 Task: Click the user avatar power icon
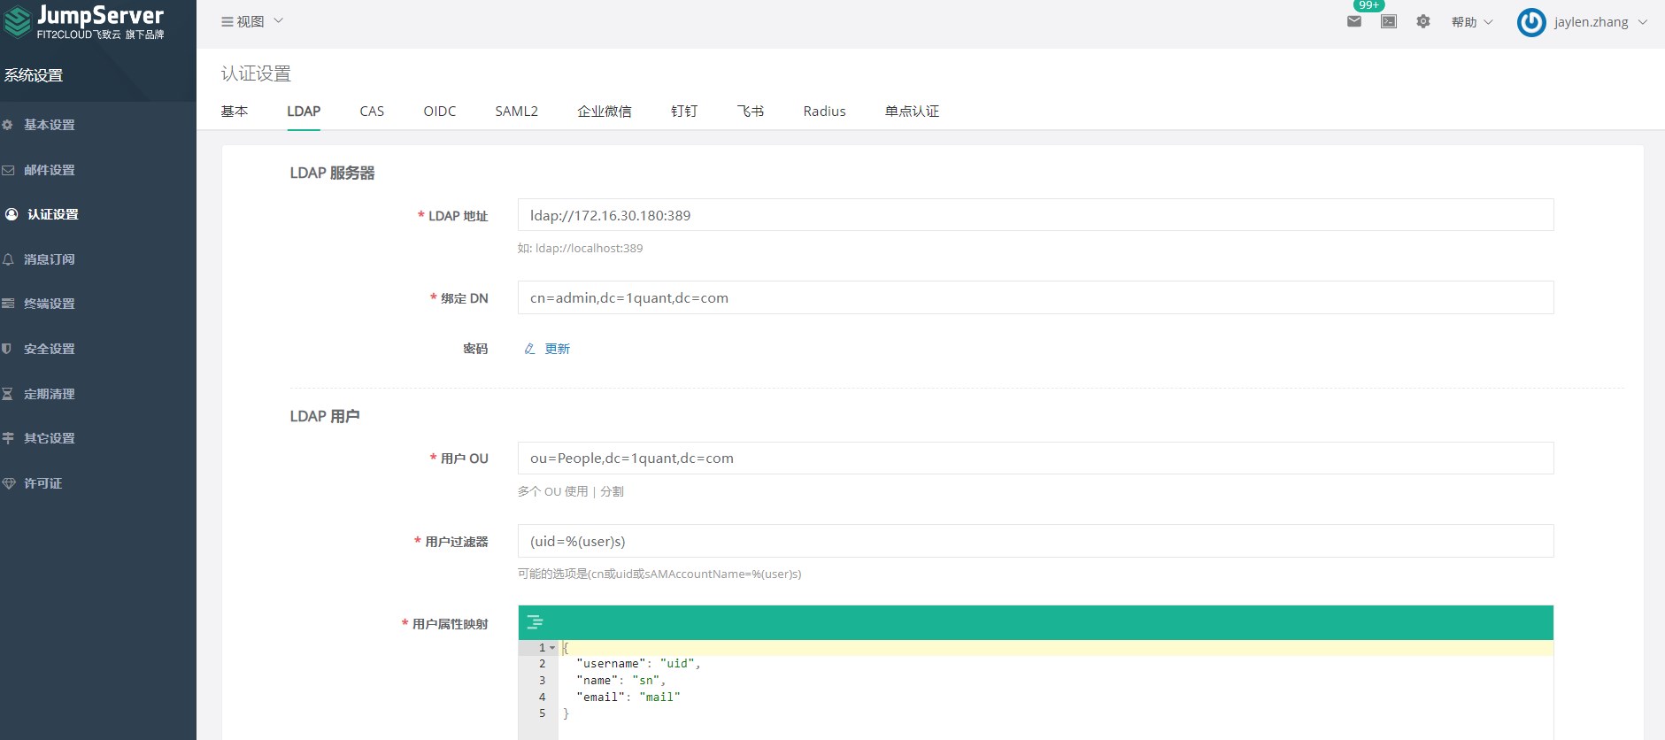point(1530,22)
